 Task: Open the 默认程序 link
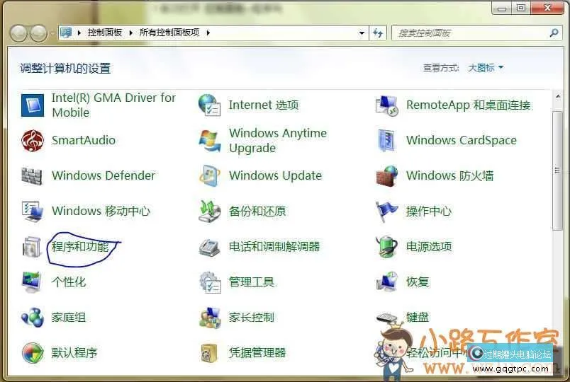tap(74, 352)
